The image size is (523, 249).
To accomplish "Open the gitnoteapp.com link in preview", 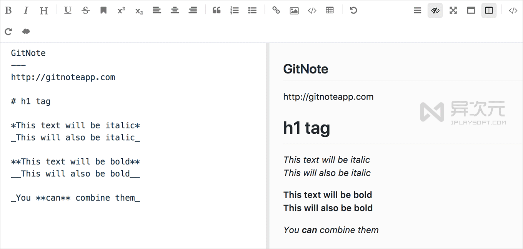I will point(328,96).
